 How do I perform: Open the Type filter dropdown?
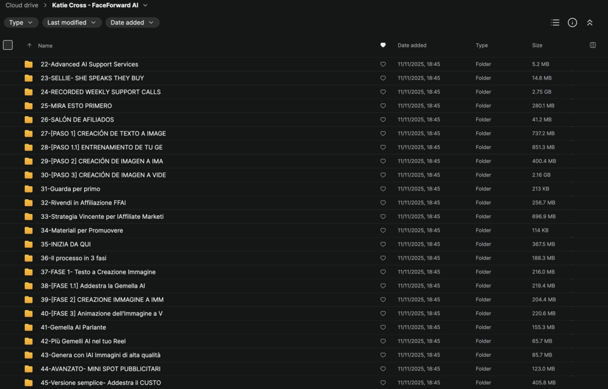tap(21, 23)
